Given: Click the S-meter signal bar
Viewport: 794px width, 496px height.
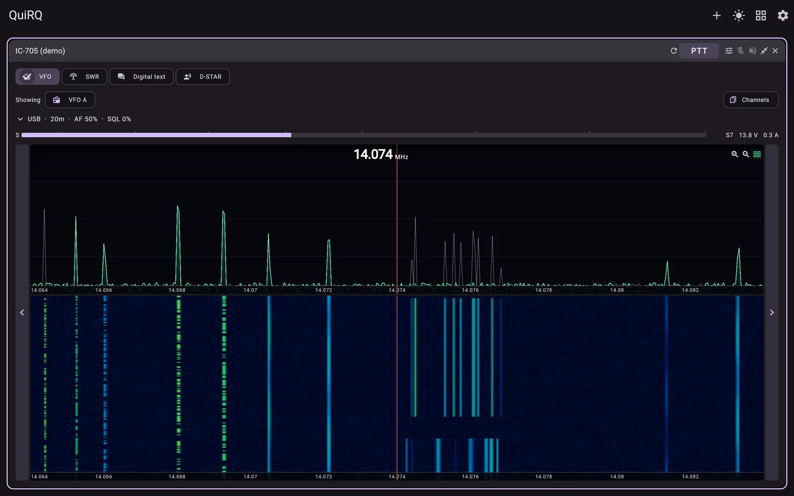Looking at the screenshot, I should 363,135.
